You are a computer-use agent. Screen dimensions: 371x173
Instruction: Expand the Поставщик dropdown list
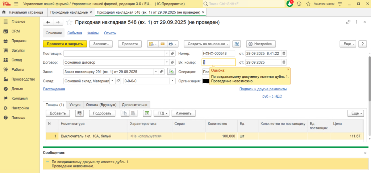point(167,53)
